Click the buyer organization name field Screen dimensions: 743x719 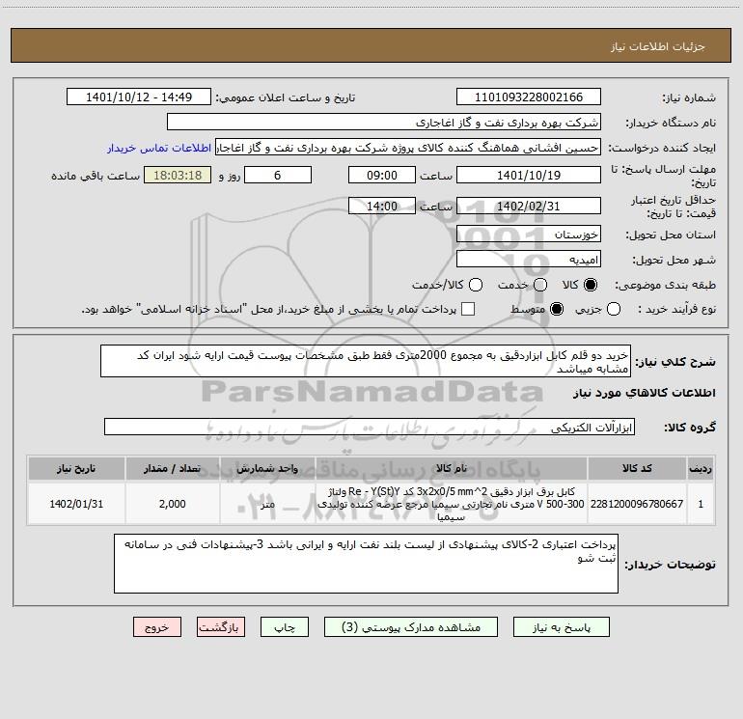coord(384,122)
